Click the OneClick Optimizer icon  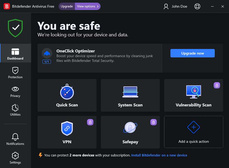tap(47, 53)
